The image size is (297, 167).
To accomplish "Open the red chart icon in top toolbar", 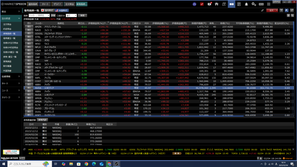I will [202, 4].
